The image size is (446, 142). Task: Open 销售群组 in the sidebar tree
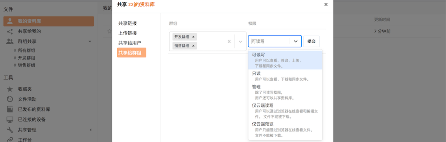(x=26, y=65)
